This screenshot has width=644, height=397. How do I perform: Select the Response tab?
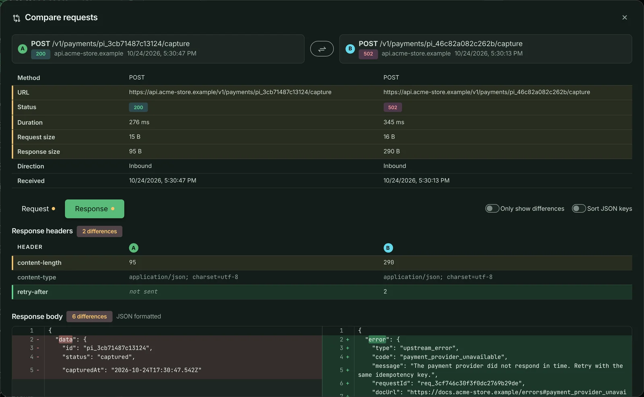(x=95, y=209)
